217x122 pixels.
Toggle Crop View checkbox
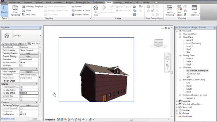[21, 99]
